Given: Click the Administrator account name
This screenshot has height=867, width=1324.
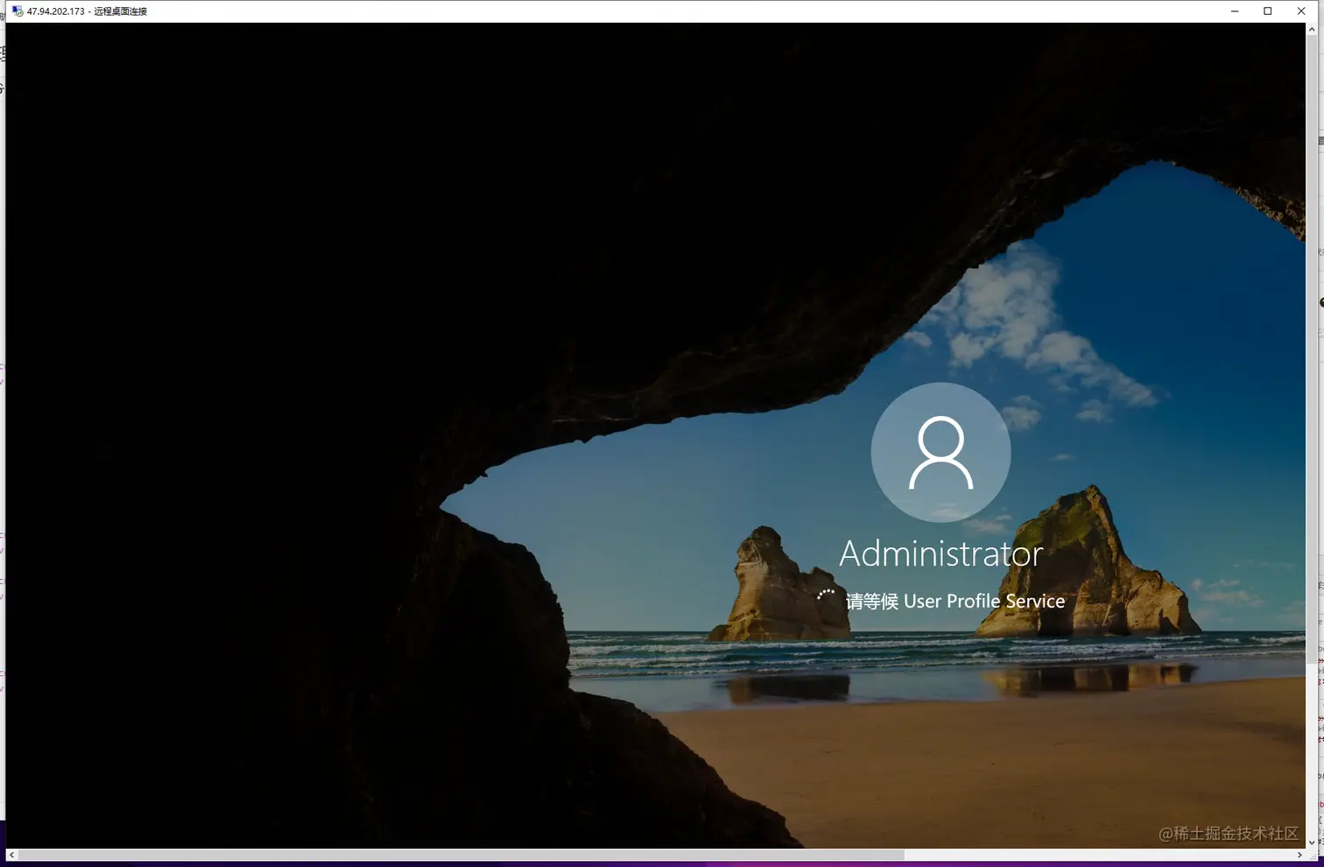Looking at the screenshot, I should tap(941, 553).
